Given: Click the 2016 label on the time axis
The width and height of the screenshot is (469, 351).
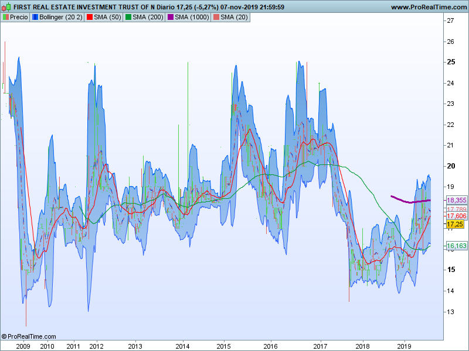Looking at the screenshot, I should tap(271, 346).
